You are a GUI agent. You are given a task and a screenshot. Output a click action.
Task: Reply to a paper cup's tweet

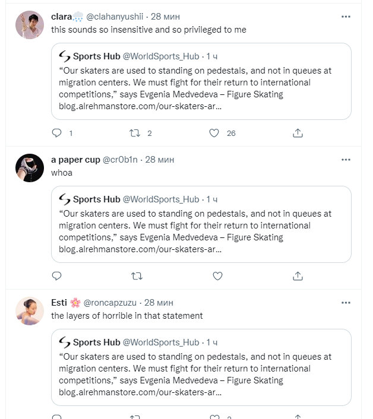click(x=57, y=276)
